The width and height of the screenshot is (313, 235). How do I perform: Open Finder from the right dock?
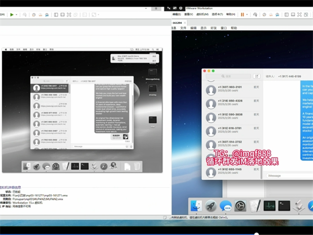197,206
